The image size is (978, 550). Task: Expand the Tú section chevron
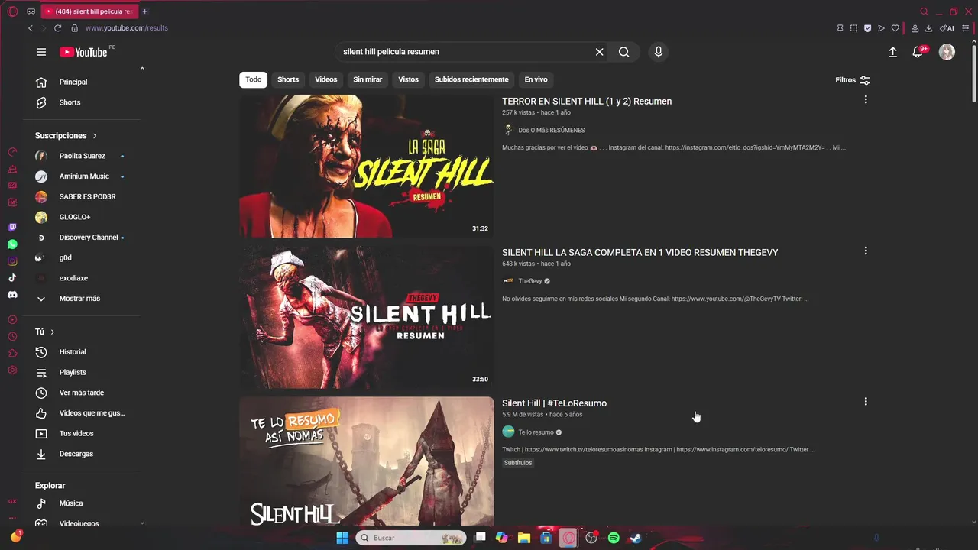[x=53, y=332]
